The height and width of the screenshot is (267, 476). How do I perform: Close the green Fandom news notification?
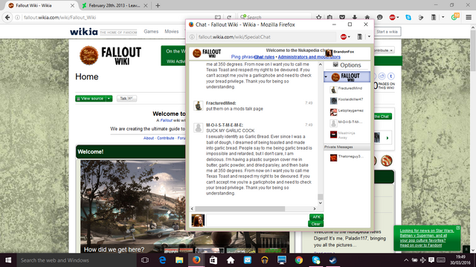458,228
